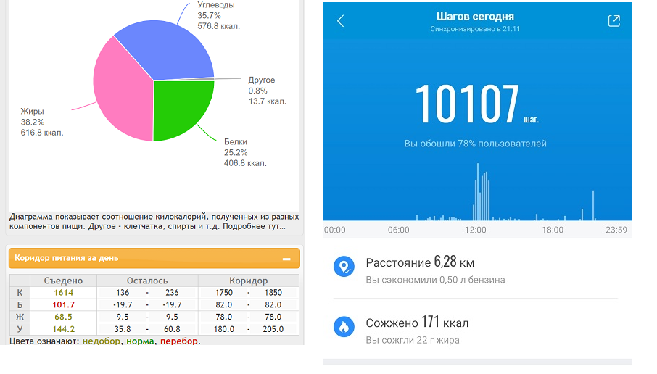Viewport: 657px width, 374px height.
Task: Collapse the 'Коридор питания за день' panel
Action: [286, 259]
